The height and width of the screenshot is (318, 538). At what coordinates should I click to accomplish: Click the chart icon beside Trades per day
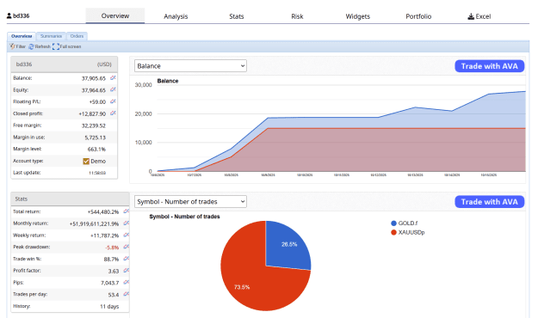pos(127,294)
